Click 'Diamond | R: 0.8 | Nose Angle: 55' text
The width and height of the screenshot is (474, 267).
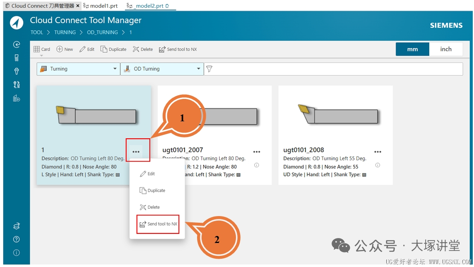(321, 166)
